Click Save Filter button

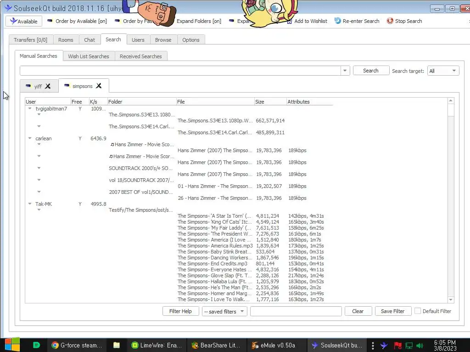coord(393,311)
